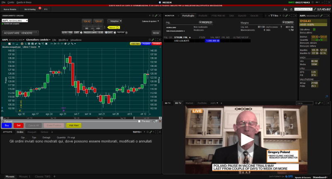Viewport: 332px width, 179px height.
Task: Open the AAPL ticker dropdown in order entry
Action: point(27,20)
